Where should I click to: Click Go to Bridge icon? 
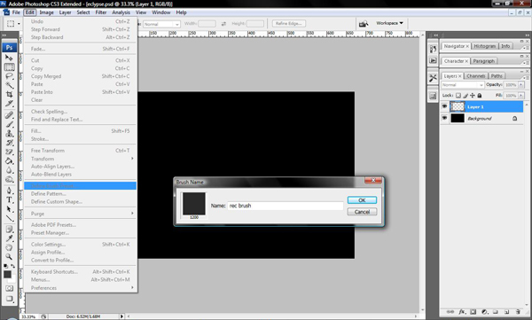[364, 23]
